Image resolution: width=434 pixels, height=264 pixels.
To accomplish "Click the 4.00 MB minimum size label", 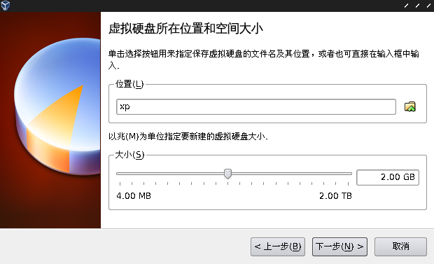I will click(134, 196).
